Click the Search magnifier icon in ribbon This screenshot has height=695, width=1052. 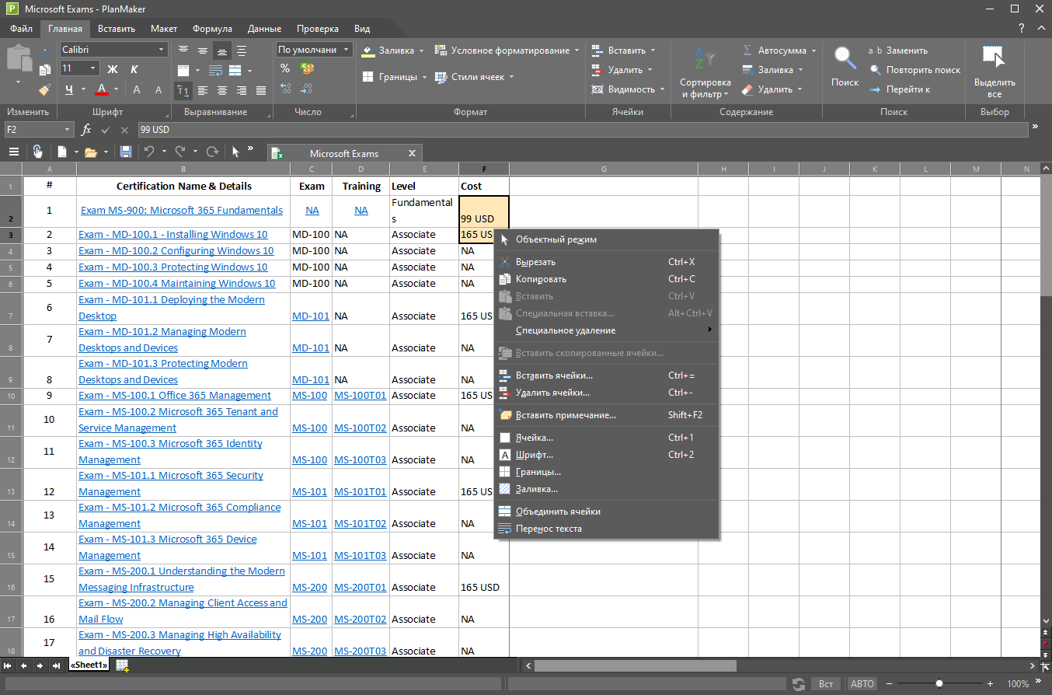(845, 59)
